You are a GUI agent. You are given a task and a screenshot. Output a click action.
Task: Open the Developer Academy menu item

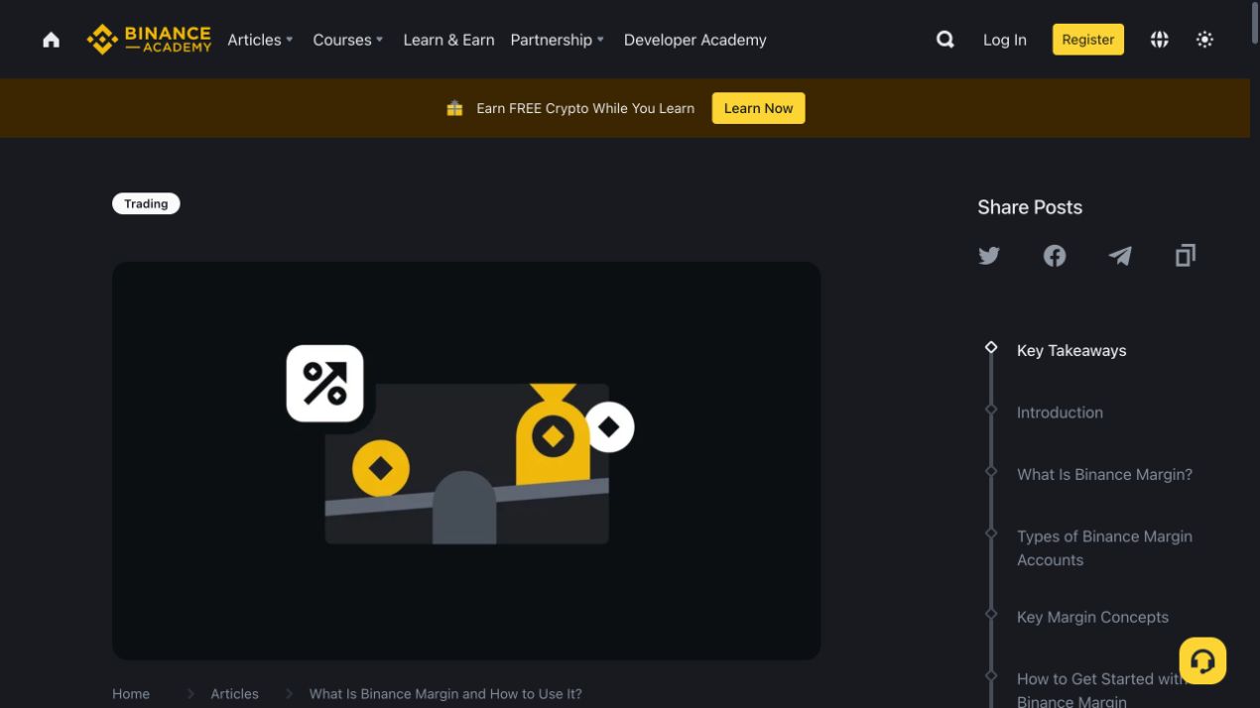click(x=694, y=40)
